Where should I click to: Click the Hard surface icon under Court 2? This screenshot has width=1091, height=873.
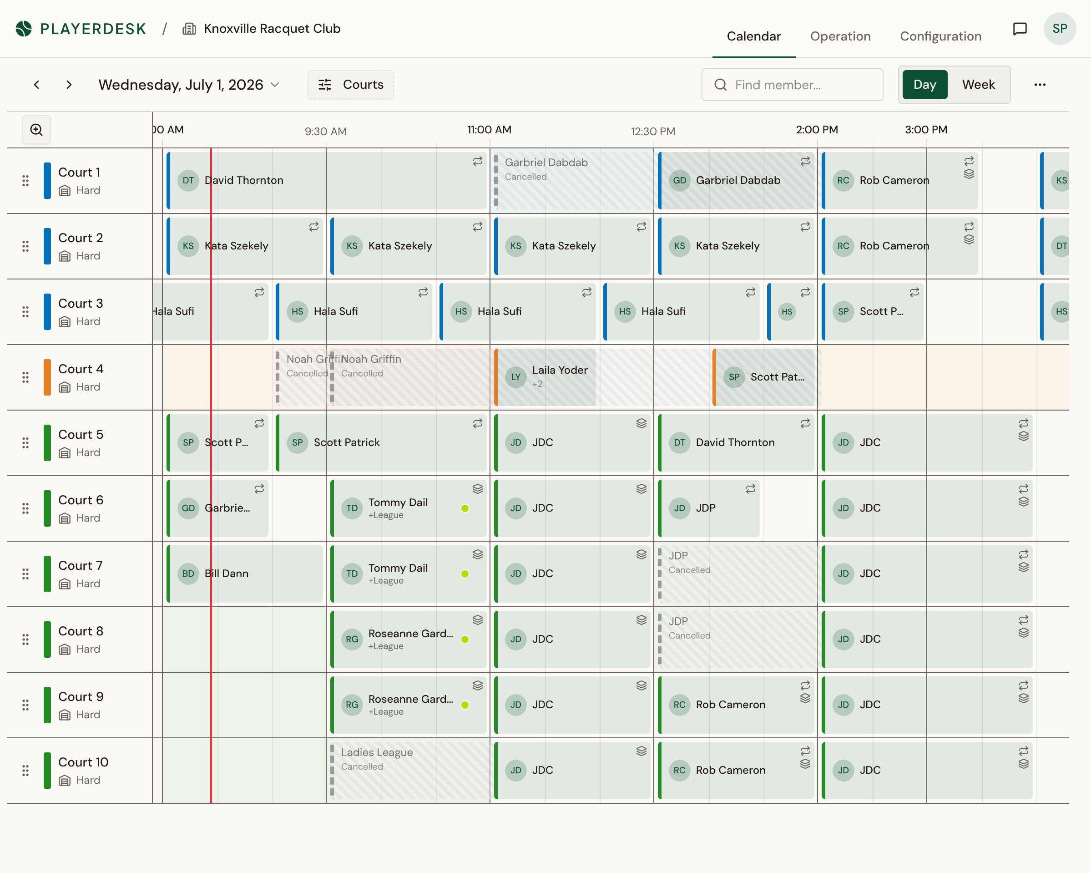[x=64, y=256]
